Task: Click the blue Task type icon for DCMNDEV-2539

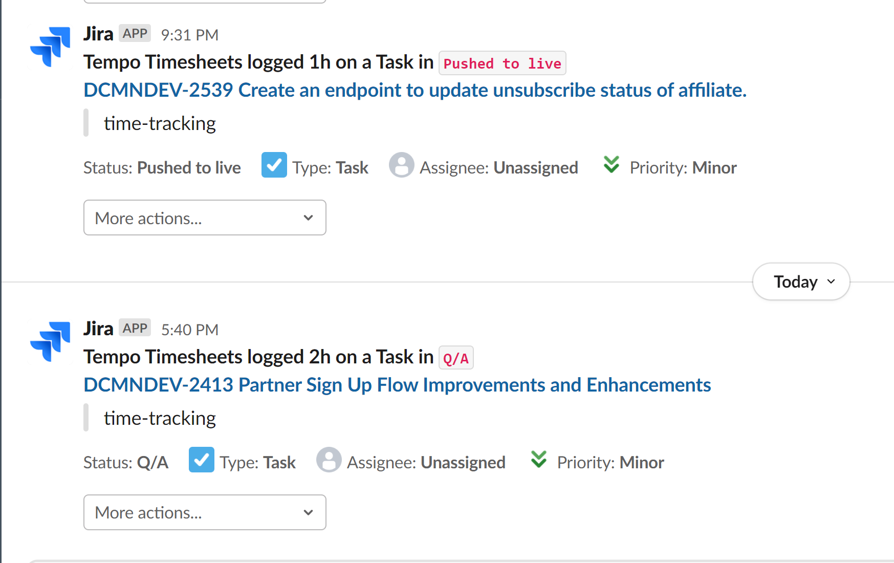Action: (x=274, y=165)
